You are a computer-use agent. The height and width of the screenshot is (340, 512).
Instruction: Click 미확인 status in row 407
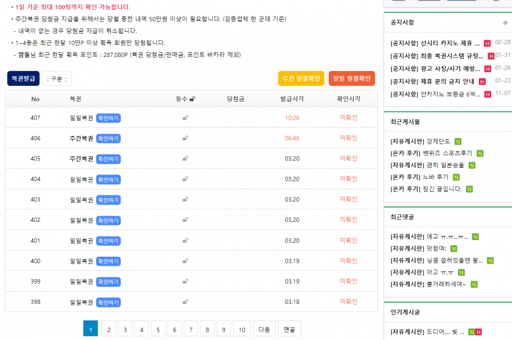pos(348,118)
